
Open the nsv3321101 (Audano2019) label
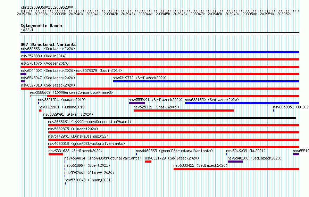point(62,107)
